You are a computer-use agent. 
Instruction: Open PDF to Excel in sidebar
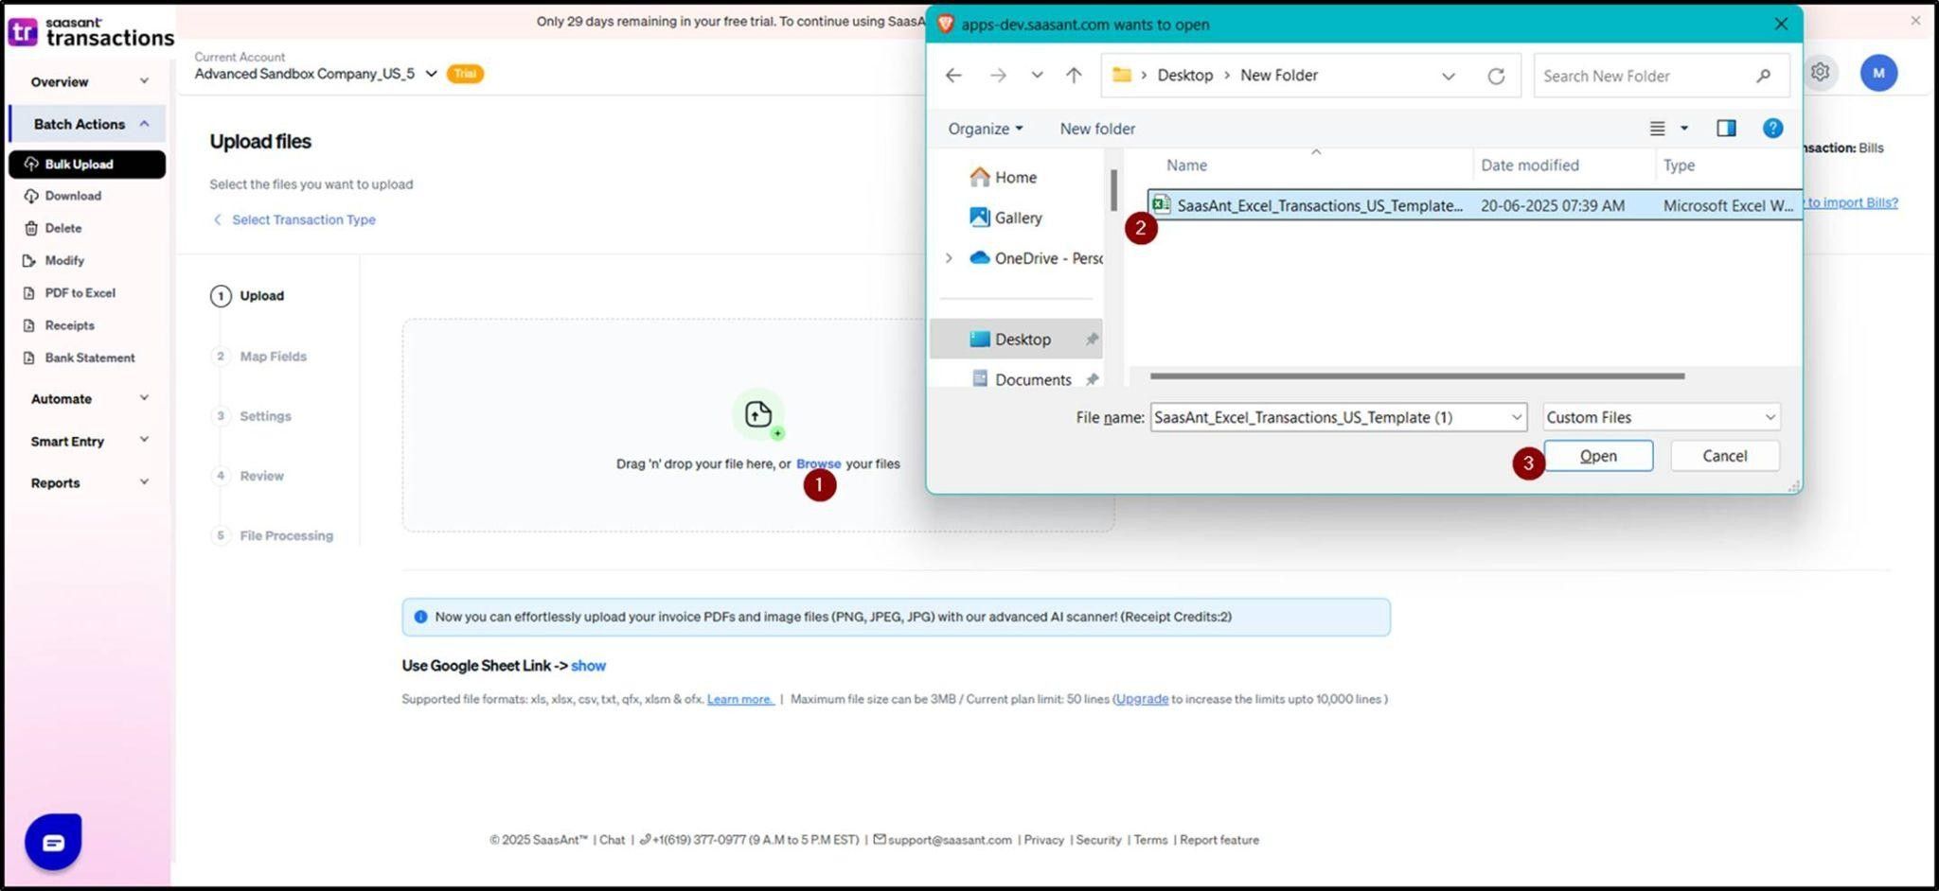[x=80, y=293]
